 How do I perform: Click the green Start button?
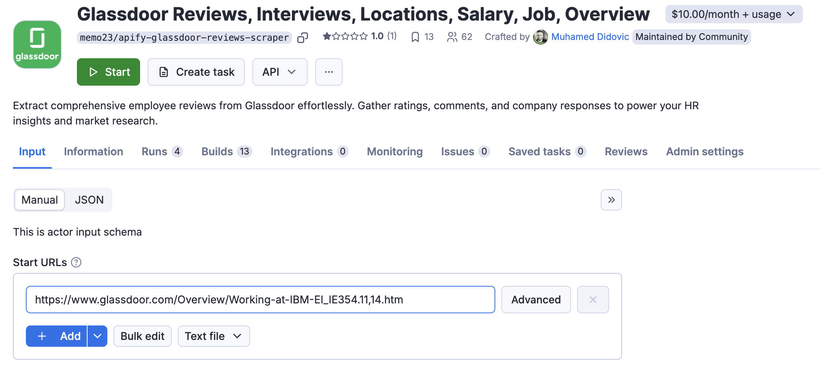[x=108, y=72]
